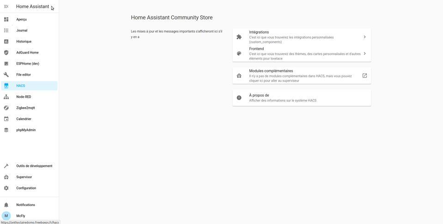This screenshot has height=224, width=443.
Task: Click the Zigbee2mqtt icon
Action: (x=6, y=108)
